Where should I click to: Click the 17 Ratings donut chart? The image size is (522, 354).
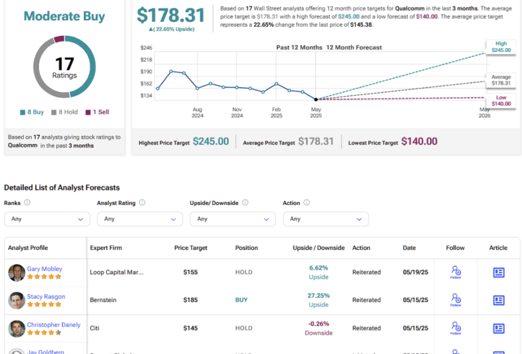pyautogui.click(x=64, y=66)
